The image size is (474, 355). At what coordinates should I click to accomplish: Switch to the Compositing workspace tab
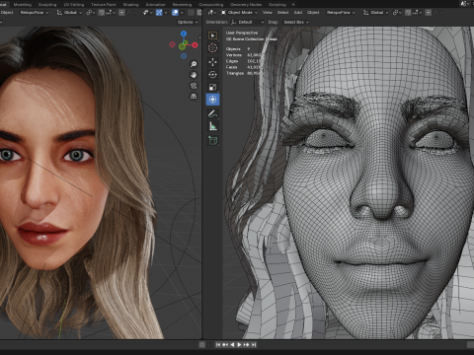[211, 5]
